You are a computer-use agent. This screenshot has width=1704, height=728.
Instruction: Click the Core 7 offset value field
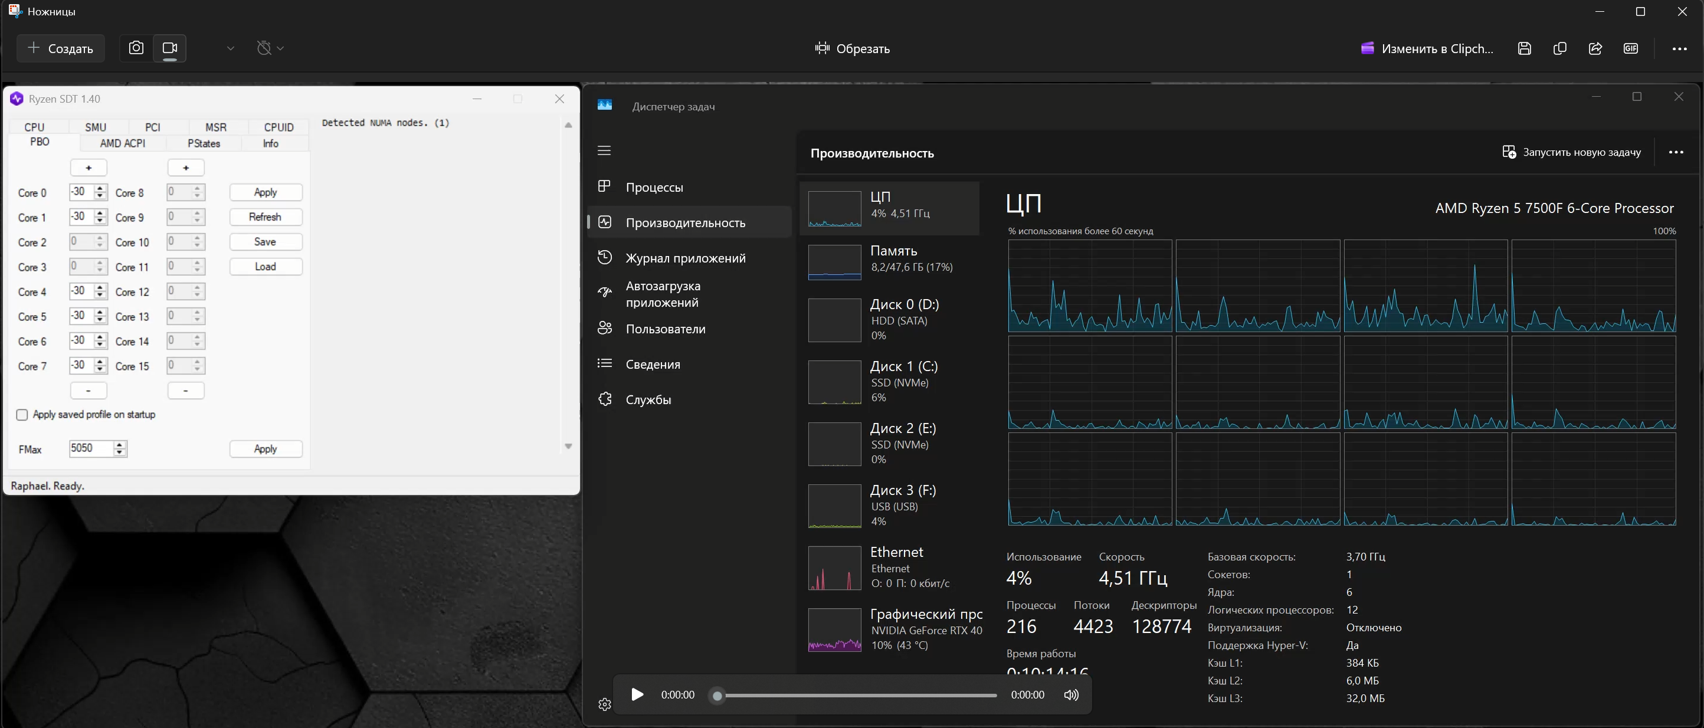pos(82,366)
